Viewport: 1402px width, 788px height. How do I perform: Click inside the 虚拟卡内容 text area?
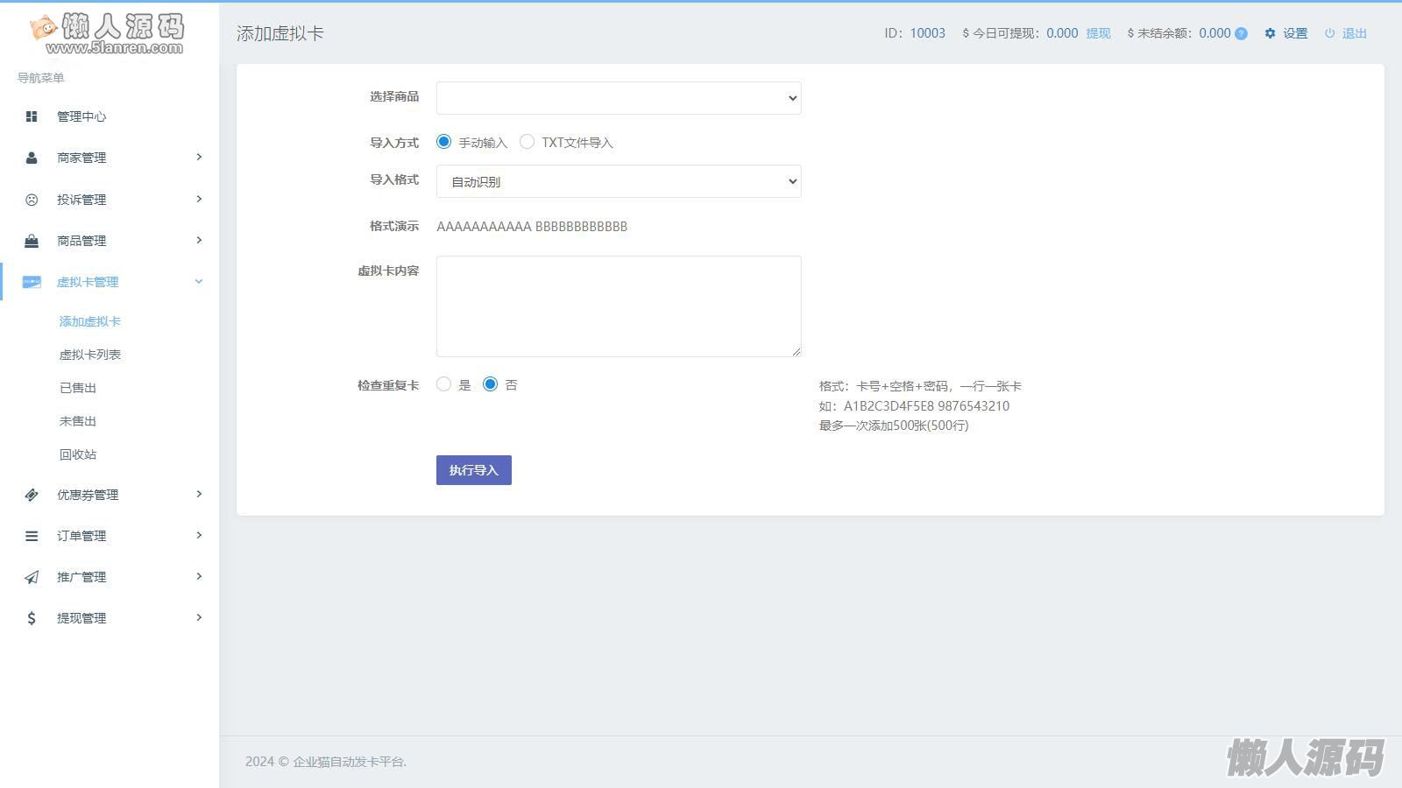[619, 306]
